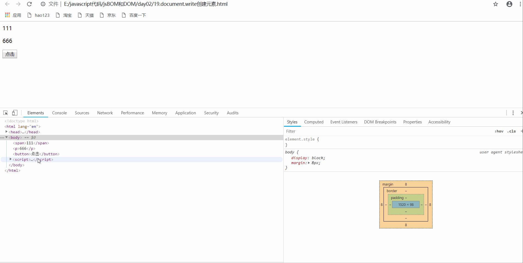Expand the script node in the DOM tree
Viewport: 523px width, 263px height.
tap(11, 159)
